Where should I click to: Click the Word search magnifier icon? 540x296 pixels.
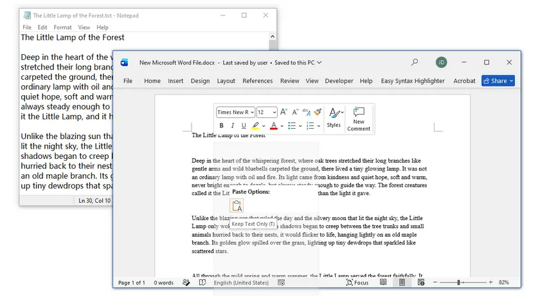click(x=415, y=62)
